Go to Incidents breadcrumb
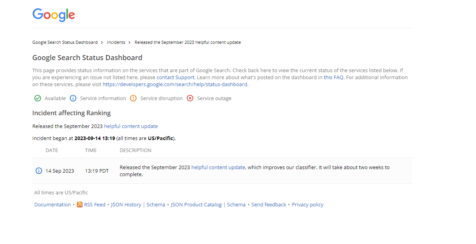476x244 pixels. click(116, 42)
